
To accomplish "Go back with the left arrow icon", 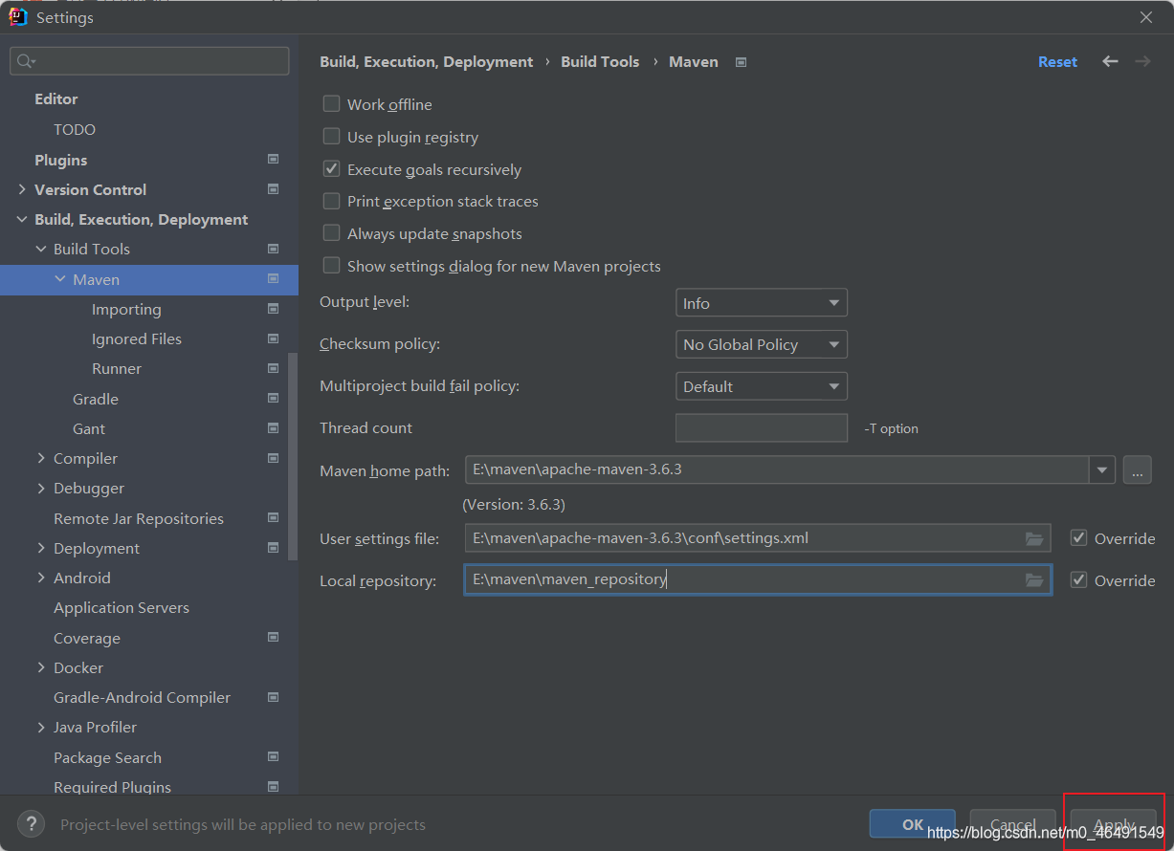I will coord(1110,61).
